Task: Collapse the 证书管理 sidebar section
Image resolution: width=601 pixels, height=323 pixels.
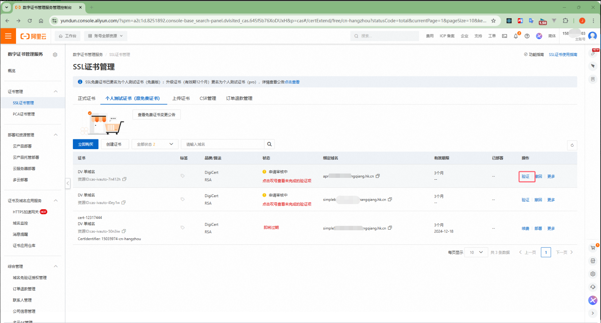Action: pyautogui.click(x=56, y=91)
